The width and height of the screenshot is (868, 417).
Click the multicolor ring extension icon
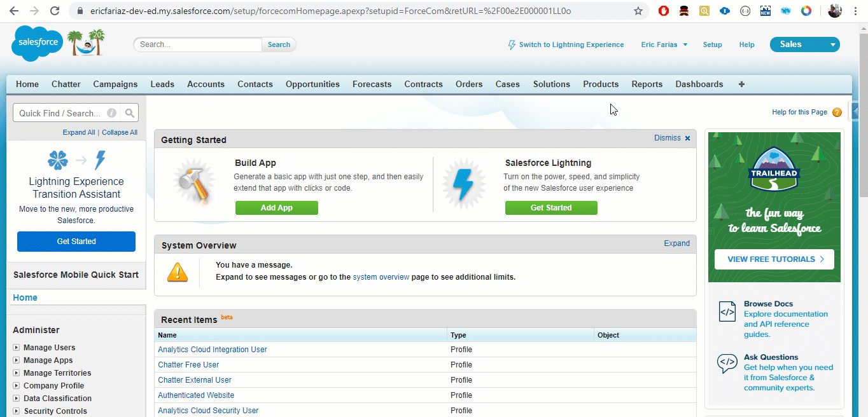[x=806, y=11]
